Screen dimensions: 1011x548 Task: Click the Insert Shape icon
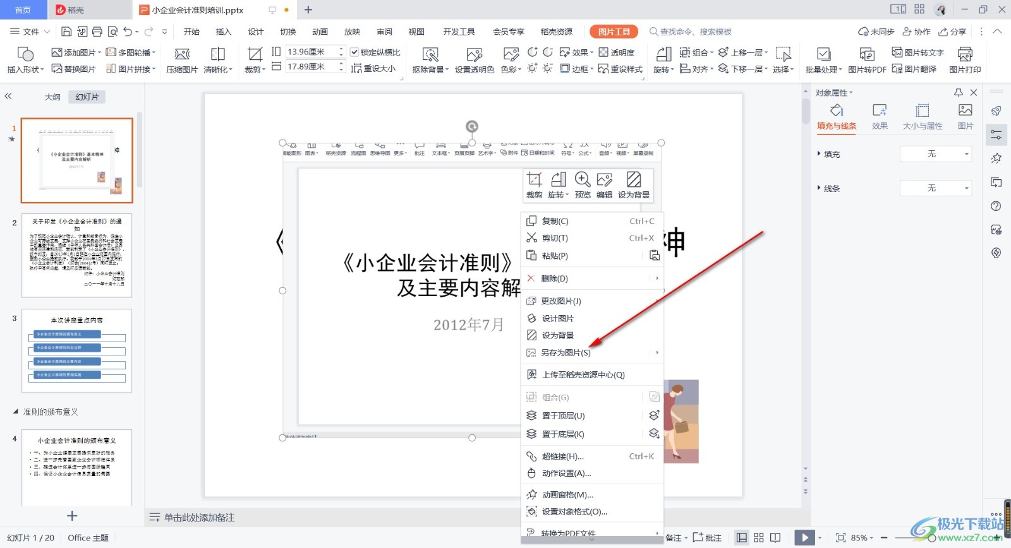(x=25, y=54)
